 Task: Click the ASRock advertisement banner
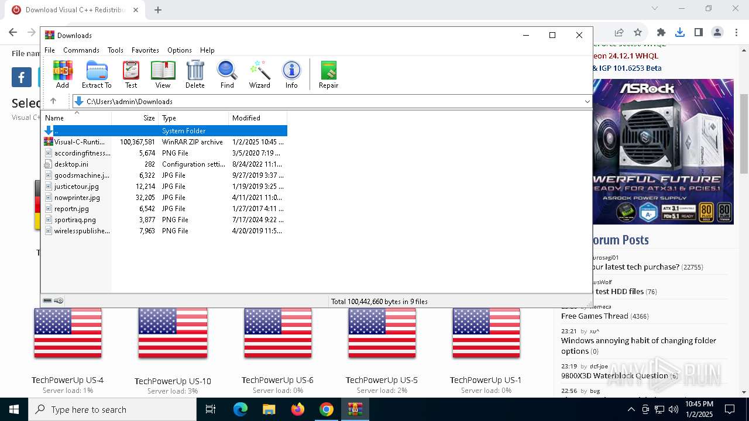(x=663, y=152)
